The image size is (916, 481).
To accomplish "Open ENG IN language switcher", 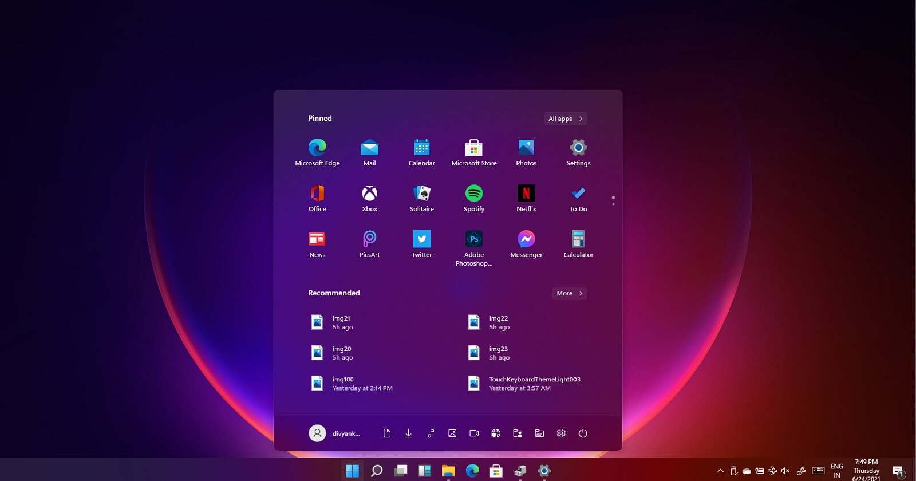I will [836, 471].
